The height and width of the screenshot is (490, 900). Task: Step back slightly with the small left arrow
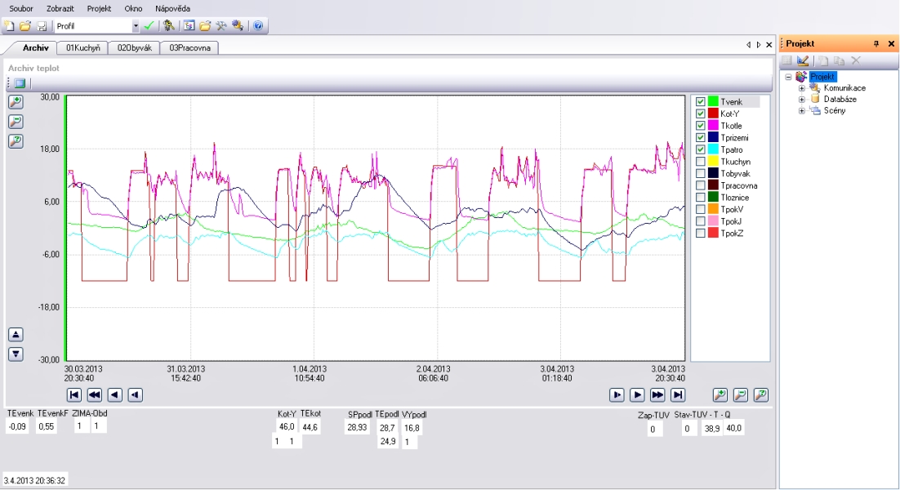[136, 394]
